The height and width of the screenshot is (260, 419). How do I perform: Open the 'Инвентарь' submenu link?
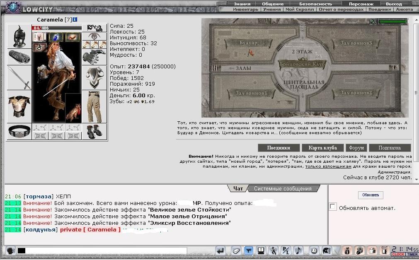245,9
